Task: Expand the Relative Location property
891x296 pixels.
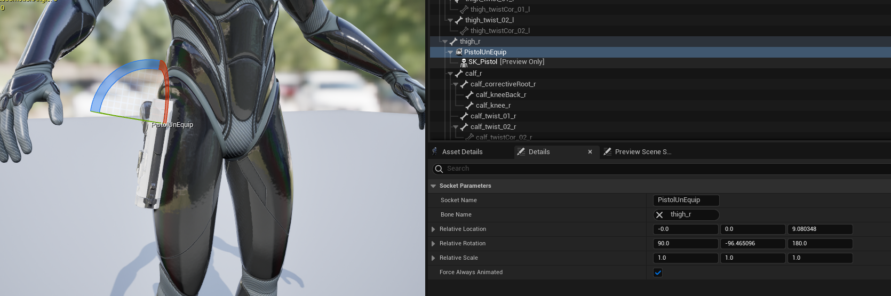Action: click(x=433, y=229)
